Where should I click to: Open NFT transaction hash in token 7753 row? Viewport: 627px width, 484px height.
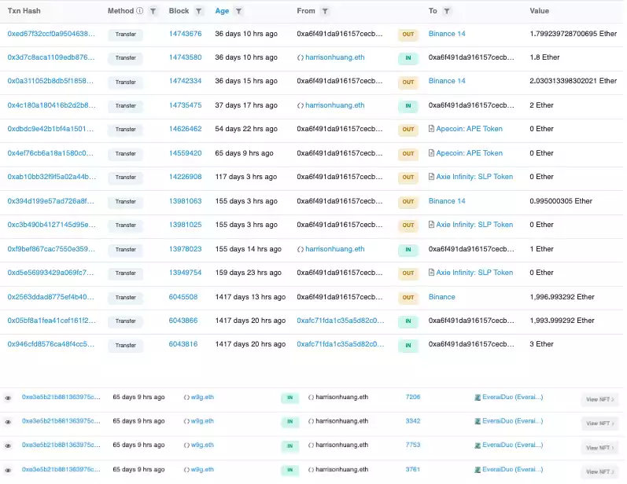click(61, 445)
